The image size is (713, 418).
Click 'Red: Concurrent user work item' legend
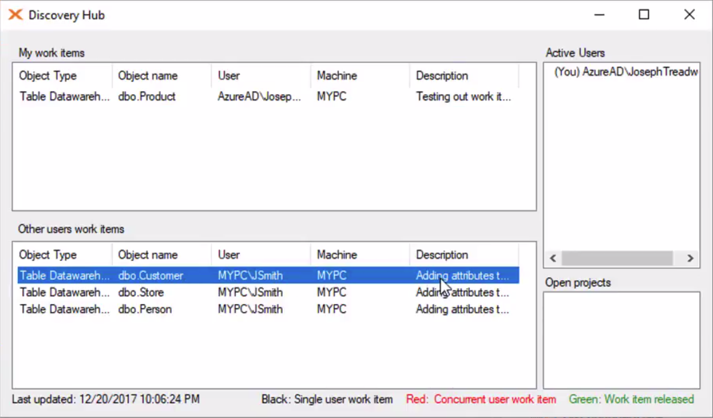[x=481, y=399]
